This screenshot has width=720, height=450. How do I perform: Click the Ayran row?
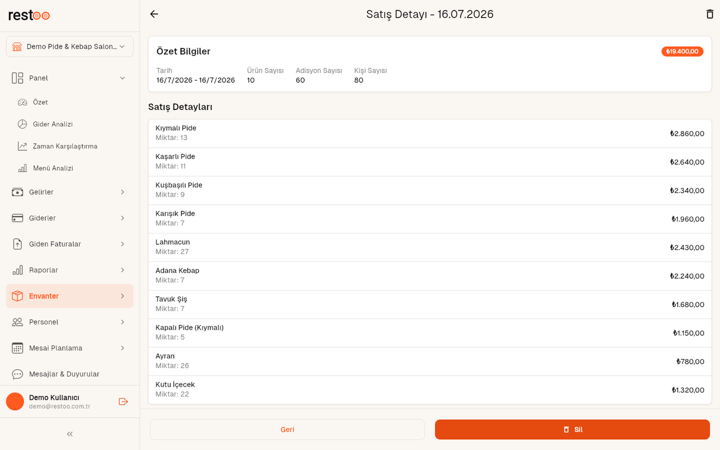pos(430,362)
